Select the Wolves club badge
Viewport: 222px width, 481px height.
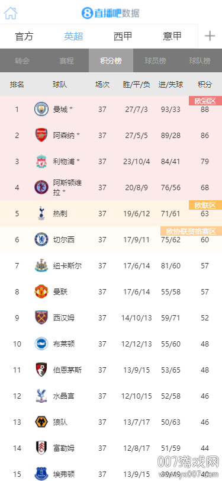[41, 422]
